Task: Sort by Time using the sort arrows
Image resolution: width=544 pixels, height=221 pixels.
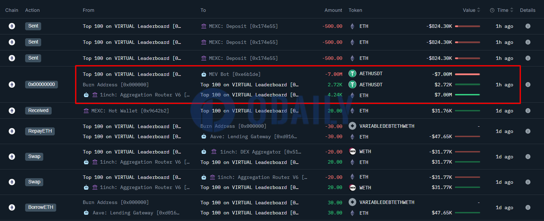Action: tap(512, 10)
